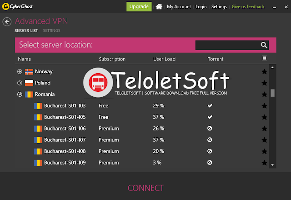Click torrent blocked icon for Bucharest-S01-I06

pos(210,128)
